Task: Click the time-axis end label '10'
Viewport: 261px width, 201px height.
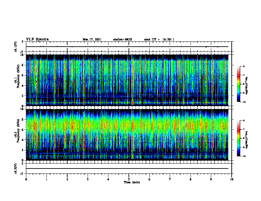Action: tap(232, 179)
